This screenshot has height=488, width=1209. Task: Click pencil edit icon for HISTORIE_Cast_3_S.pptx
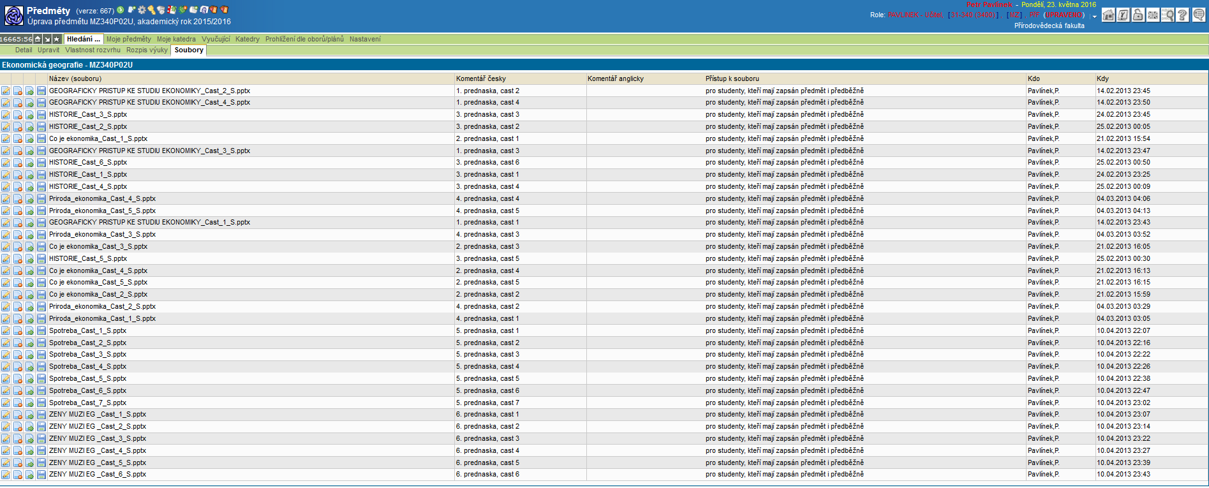[x=6, y=115]
